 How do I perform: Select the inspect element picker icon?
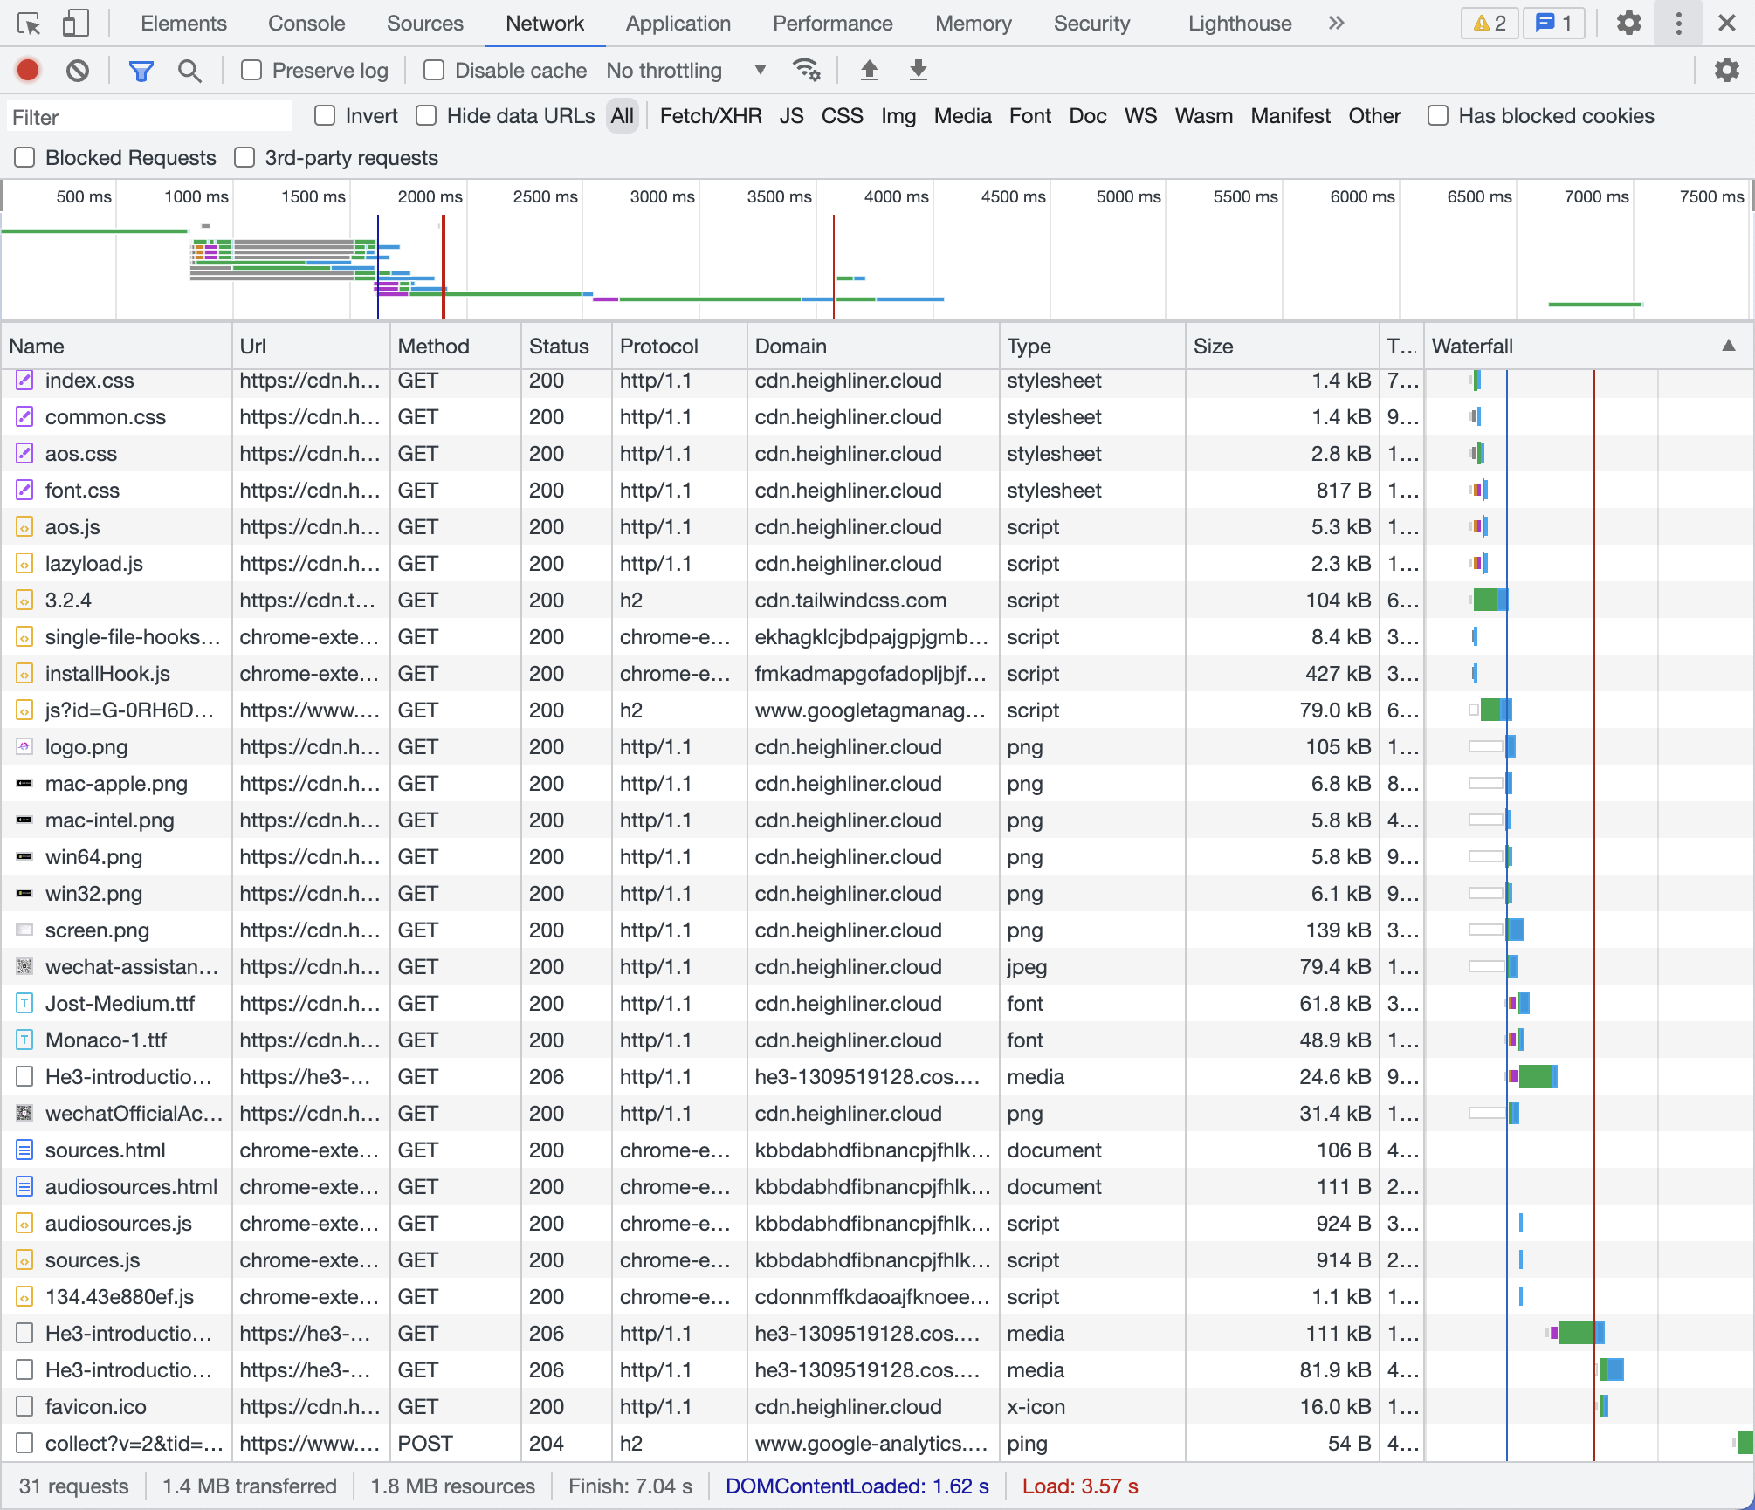pyautogui.click(x=29, y=24)
